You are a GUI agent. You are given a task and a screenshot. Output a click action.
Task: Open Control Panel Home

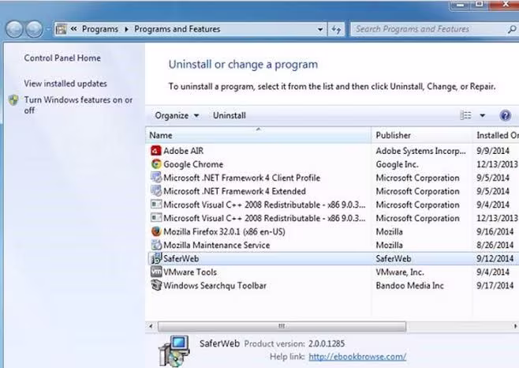(62, 58)
